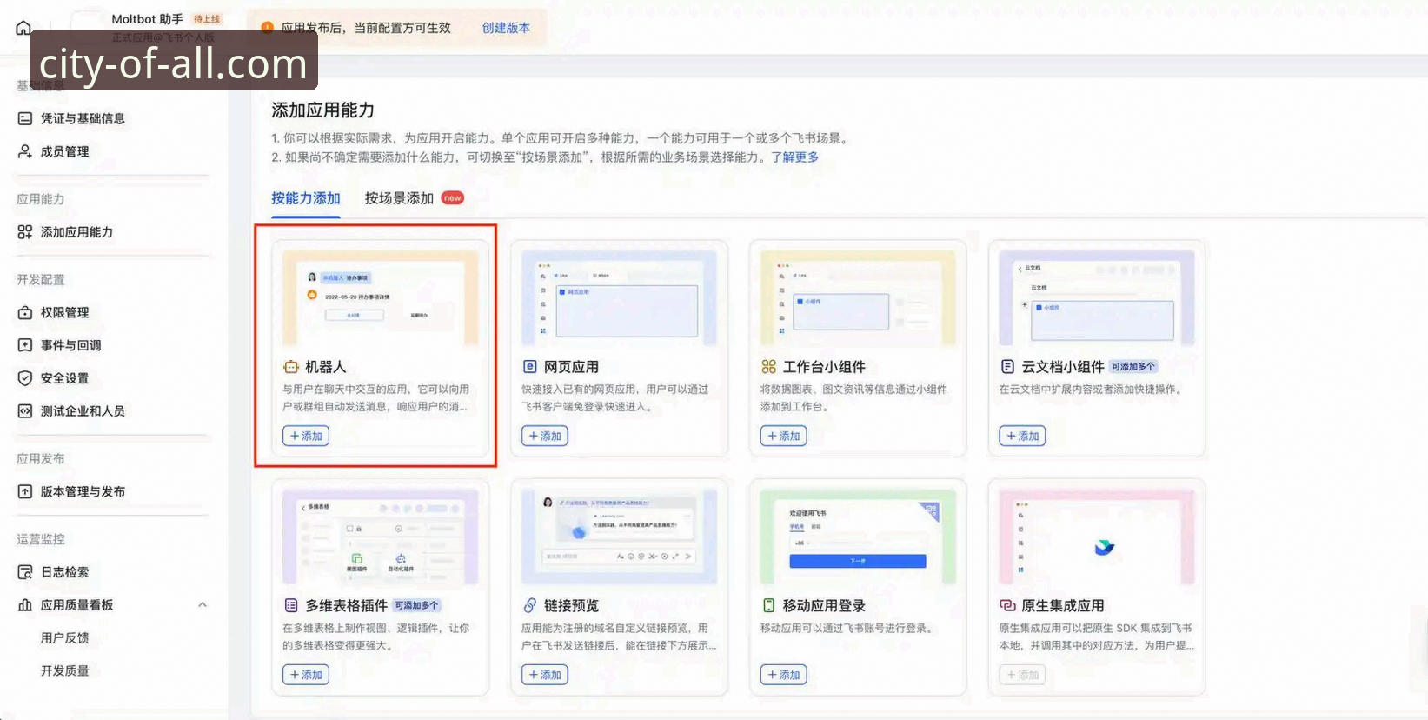This screenshot has height=720, width=1428.
Task: Click the 了解更多 link
Action: tap(795, 157)
